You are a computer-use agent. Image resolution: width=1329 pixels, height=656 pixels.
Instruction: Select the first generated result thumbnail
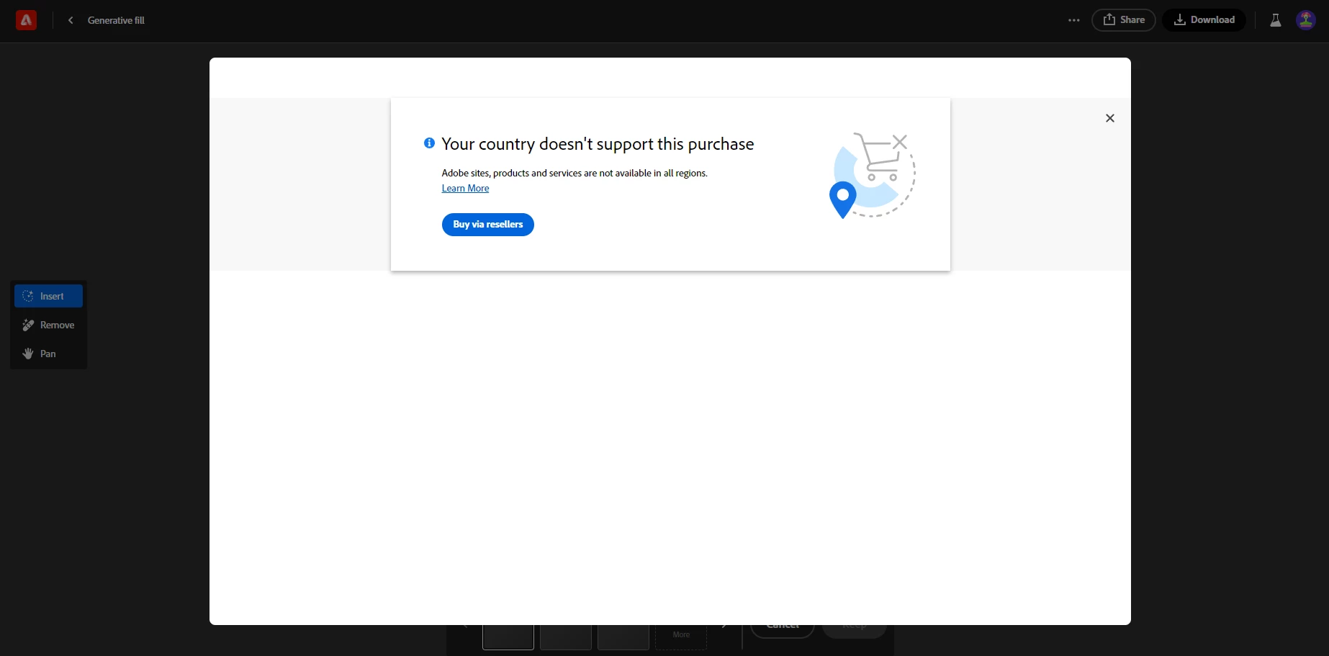click(x=508, y=637)
